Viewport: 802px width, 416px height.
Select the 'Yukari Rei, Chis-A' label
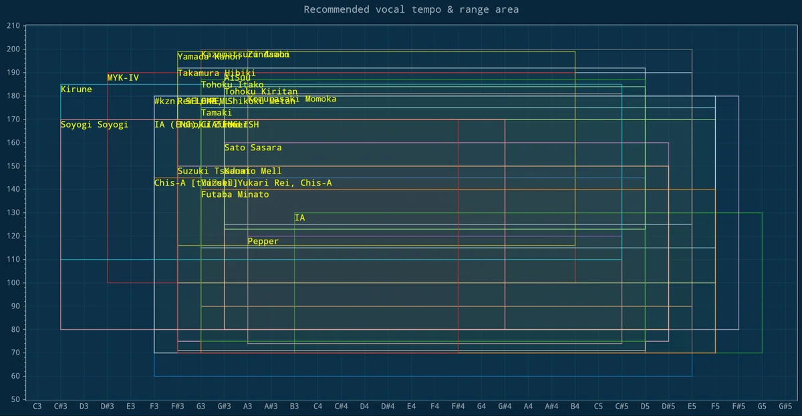pyautogui.click(x=285, y=183)
